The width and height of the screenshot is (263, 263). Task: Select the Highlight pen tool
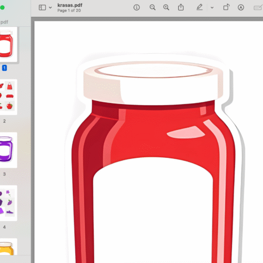(x=199, y=7)
